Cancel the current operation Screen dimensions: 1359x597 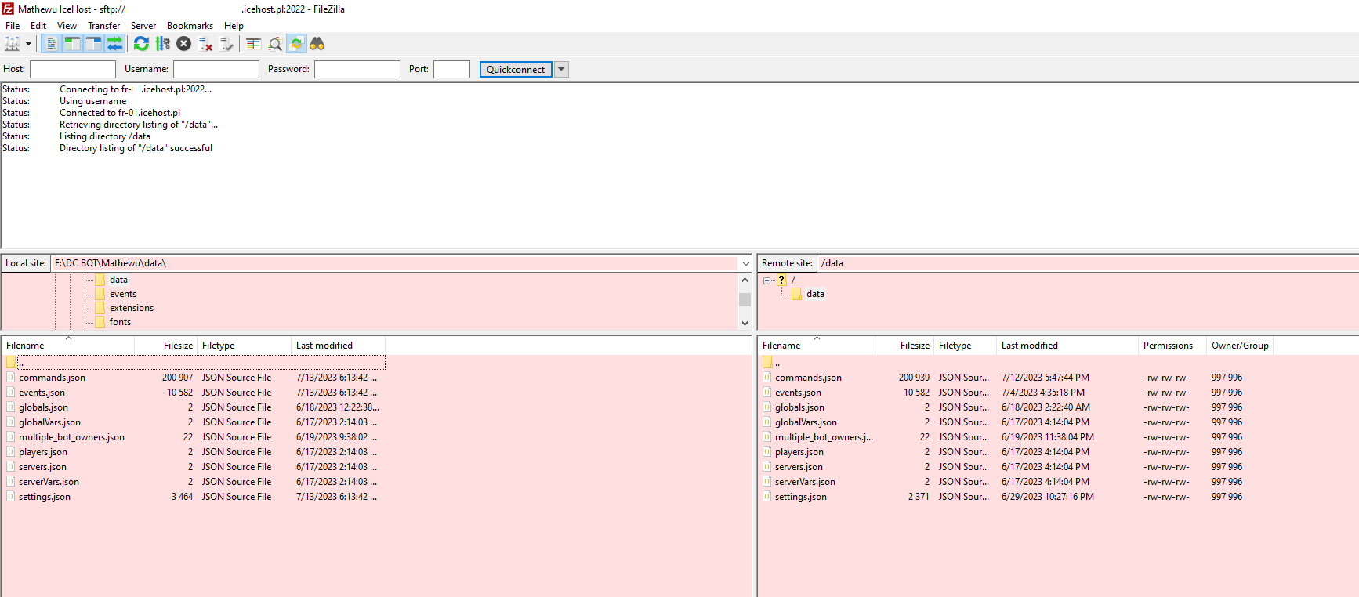pos(183,44)
